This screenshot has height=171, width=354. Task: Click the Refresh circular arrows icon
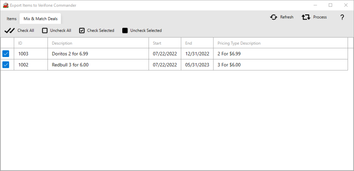[274, 17]
